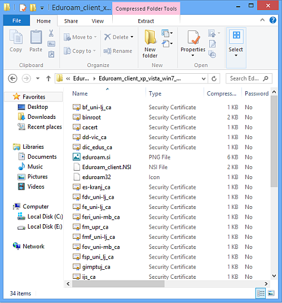This screenshot has height=303, width=282.
Task: Click the horizontal scrollbar thumb
Action: (118, 284)
